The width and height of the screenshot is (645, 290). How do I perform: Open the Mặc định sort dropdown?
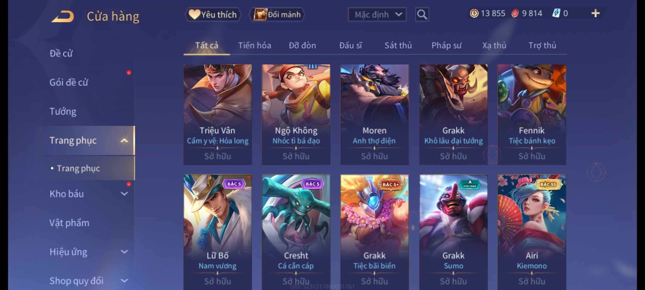coord(377,15)
